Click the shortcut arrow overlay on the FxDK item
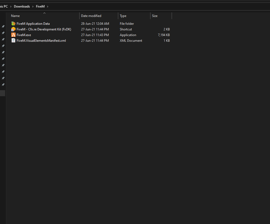 (x=12, y=30)
